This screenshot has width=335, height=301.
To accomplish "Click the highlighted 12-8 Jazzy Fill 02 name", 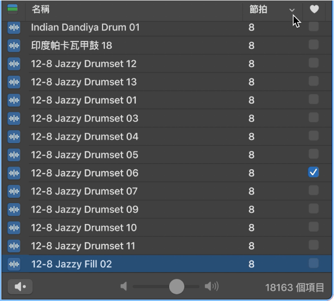I will click(x=71, y=264).
